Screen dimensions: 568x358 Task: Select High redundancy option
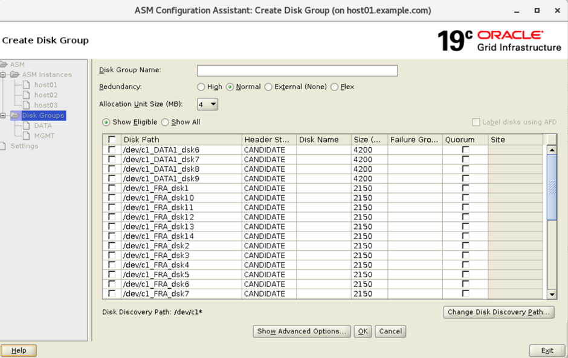pyautogui.click(x=201, y=87)
